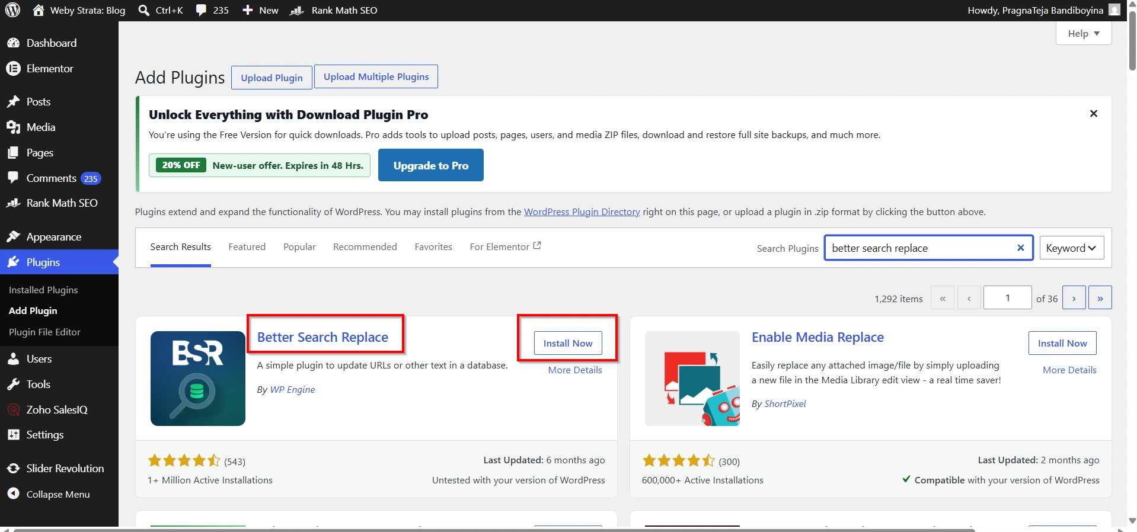
Task: Click the plus New icon in admin bar
Action: (x=248, y=10)
